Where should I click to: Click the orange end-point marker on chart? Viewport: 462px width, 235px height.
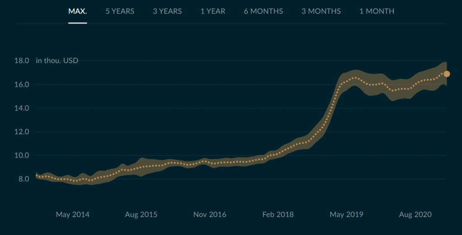tap(447, 74)
